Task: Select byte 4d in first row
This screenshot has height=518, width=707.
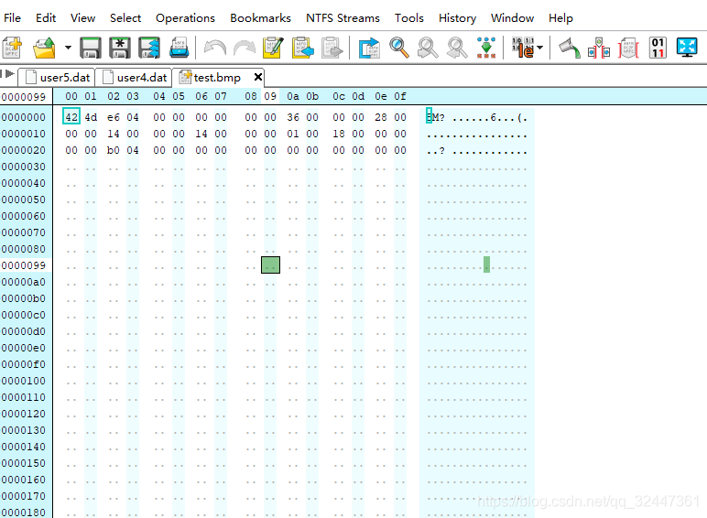Action: tap(91, 117)
